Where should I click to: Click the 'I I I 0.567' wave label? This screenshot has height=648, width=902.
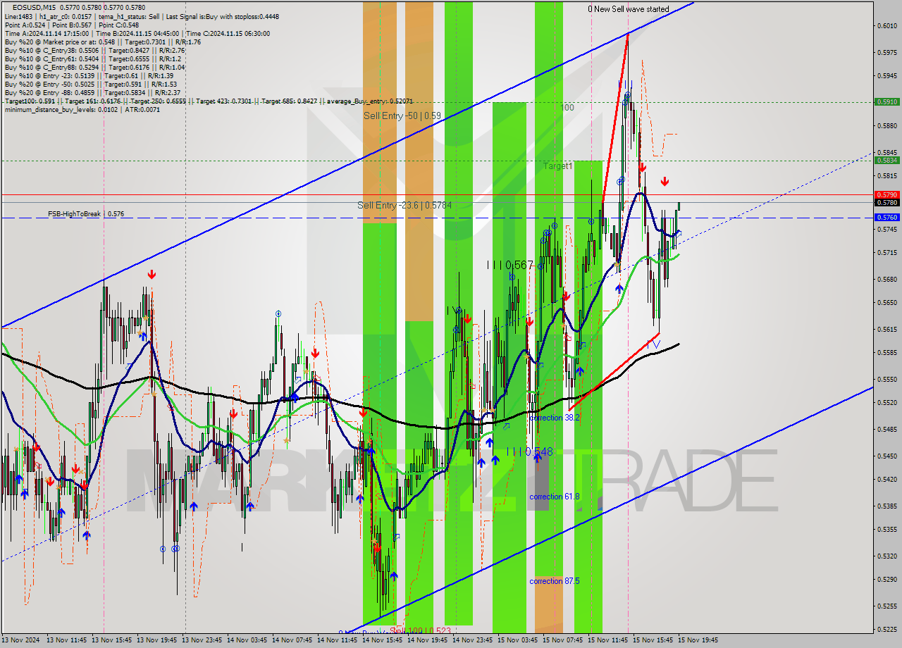(510, 265)
